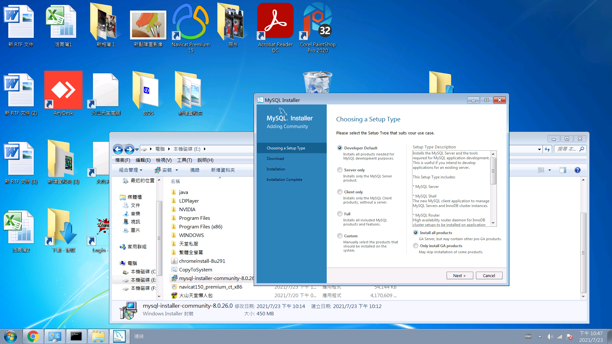The width and height of the screenshot is (612, 344).
Task: Click Explorer file list vertical scrollbar
Action: (x=583, y=253)
